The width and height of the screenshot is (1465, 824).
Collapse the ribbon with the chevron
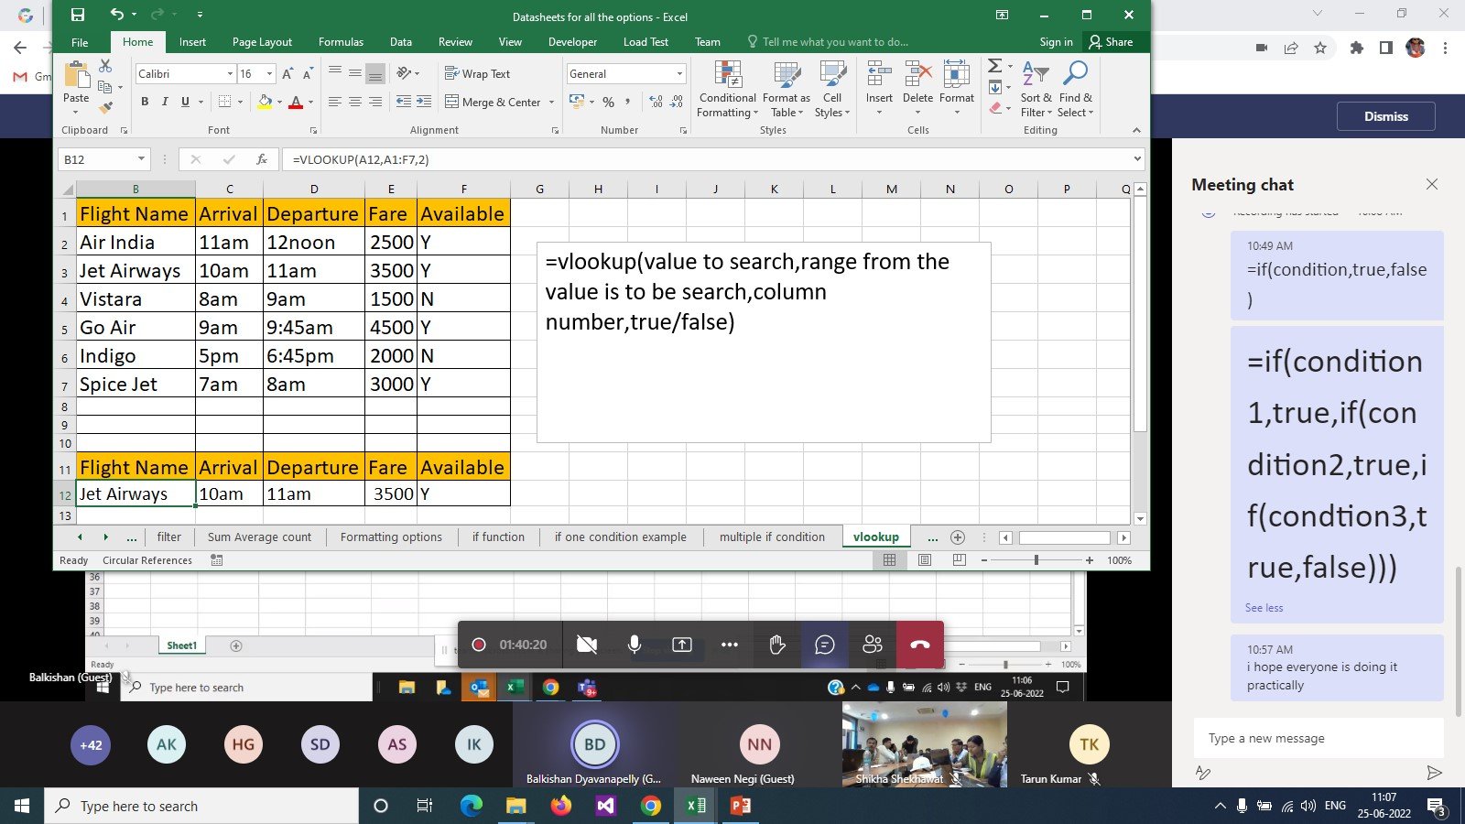click(x=1136, y=130)
